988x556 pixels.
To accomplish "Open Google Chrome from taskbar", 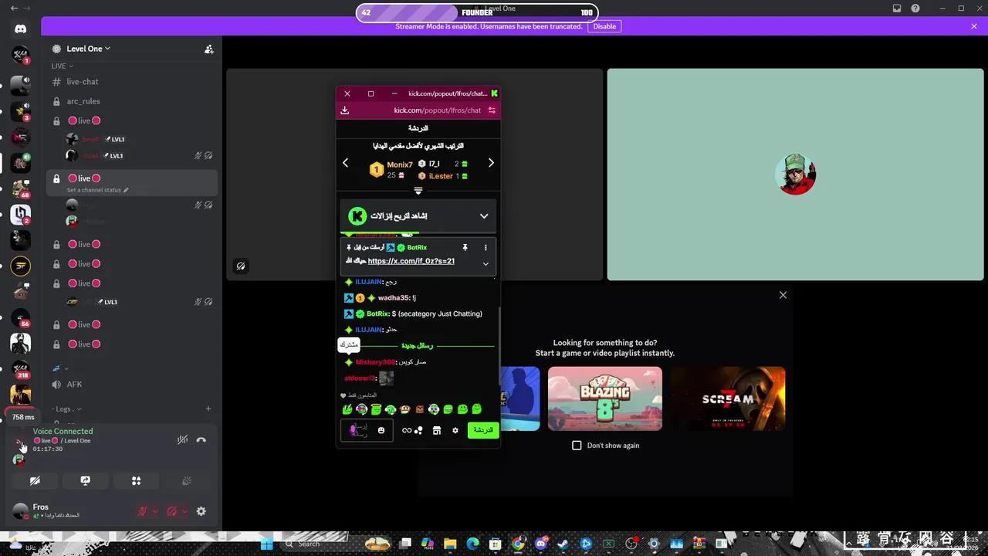I will point(518,544).
